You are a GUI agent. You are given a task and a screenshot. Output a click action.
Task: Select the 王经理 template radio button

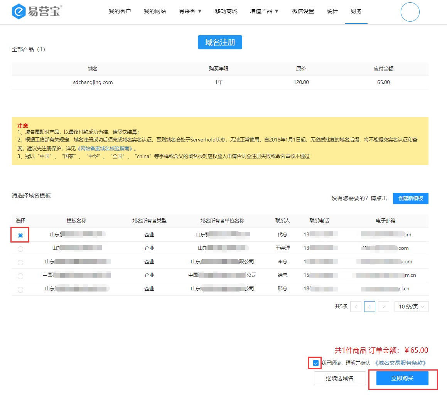click(x=20, y=249)
